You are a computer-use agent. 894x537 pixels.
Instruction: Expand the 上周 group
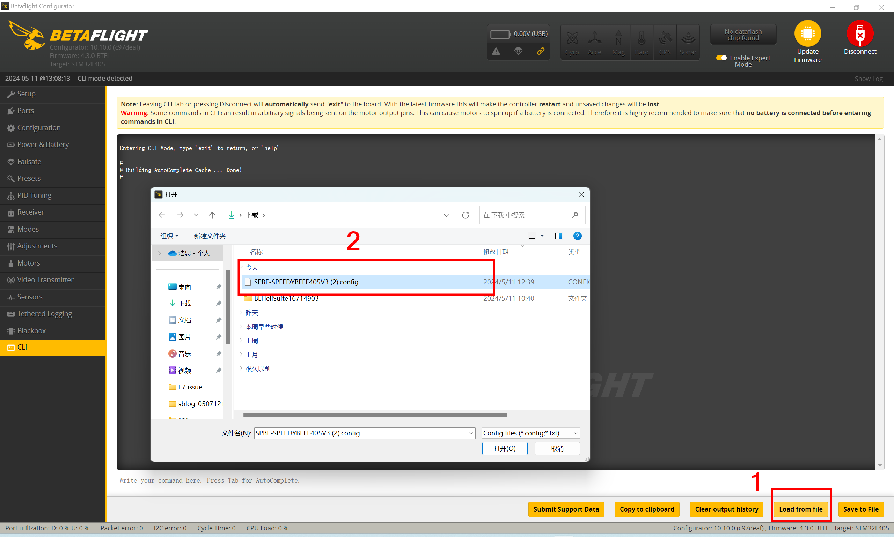[x=241, y=341]
